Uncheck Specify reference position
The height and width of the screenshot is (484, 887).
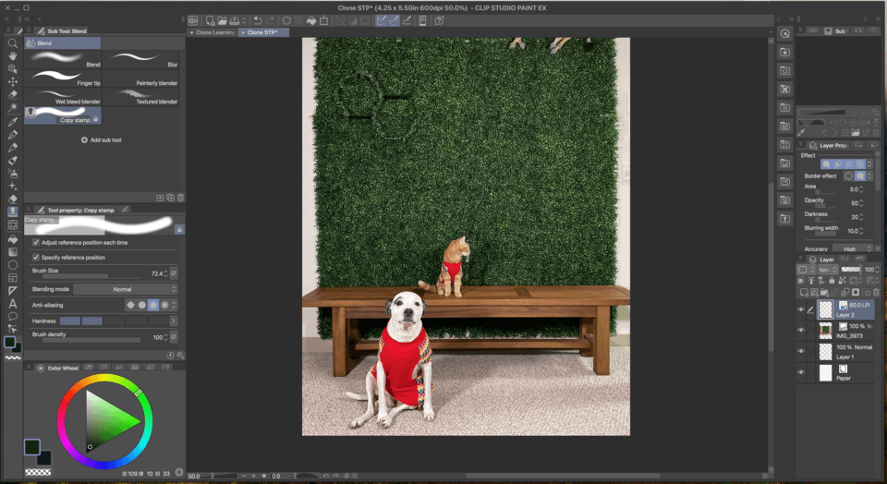click(36, 257)
